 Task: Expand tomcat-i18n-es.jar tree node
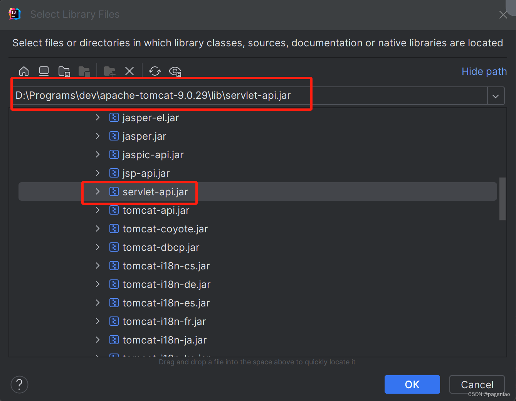coord(97,303)
